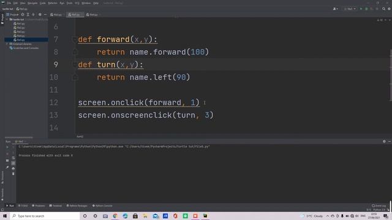The width and height of the screenshot is (392, 220).
Task: Click trash clear-all icon in Run window
Action: point(13,174)
